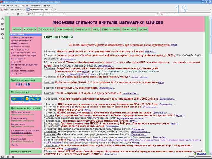This screenshot has width=212, height=159.
Task: Open the Справка menu
Action: point(47,6)
